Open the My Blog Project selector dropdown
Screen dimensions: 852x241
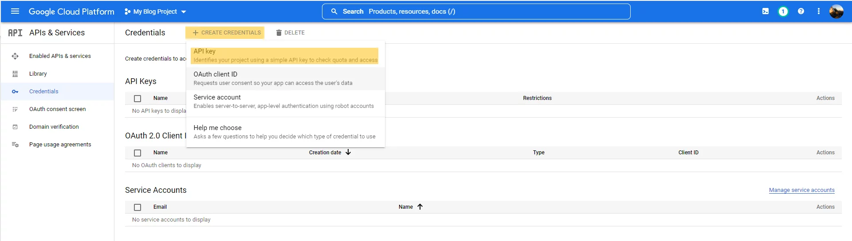[x=155, y=11]
